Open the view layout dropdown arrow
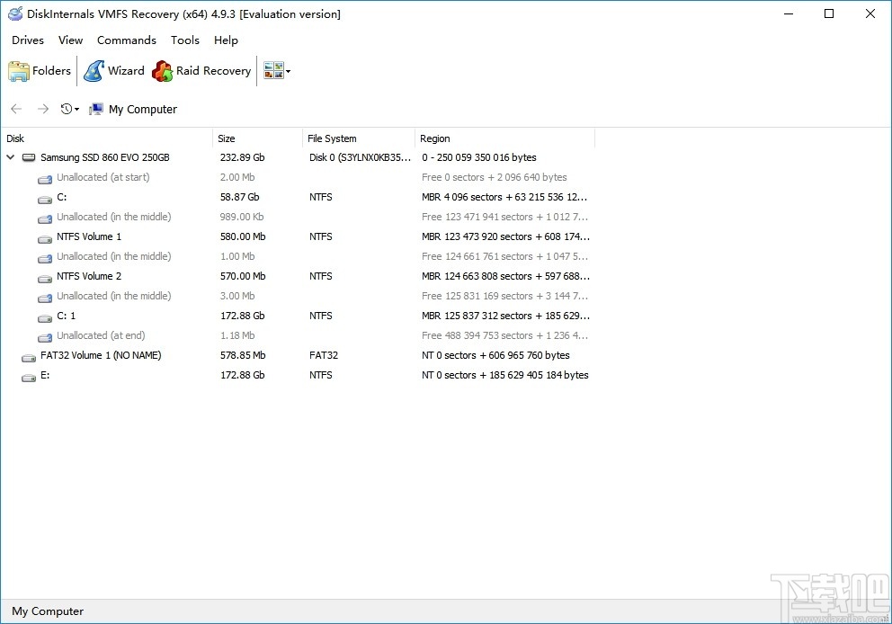This screenshot has height=624, width=892. pyautogui.click(x=287, y=70)
